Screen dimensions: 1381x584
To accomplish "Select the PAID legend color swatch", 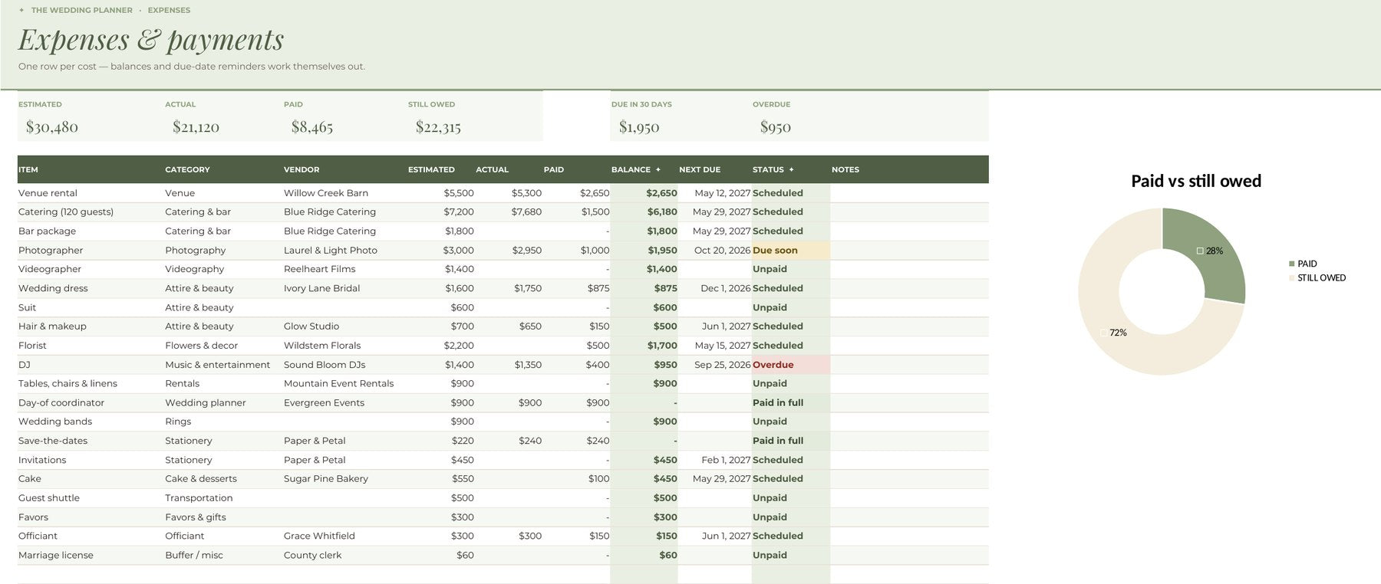I will (1292, 264).
